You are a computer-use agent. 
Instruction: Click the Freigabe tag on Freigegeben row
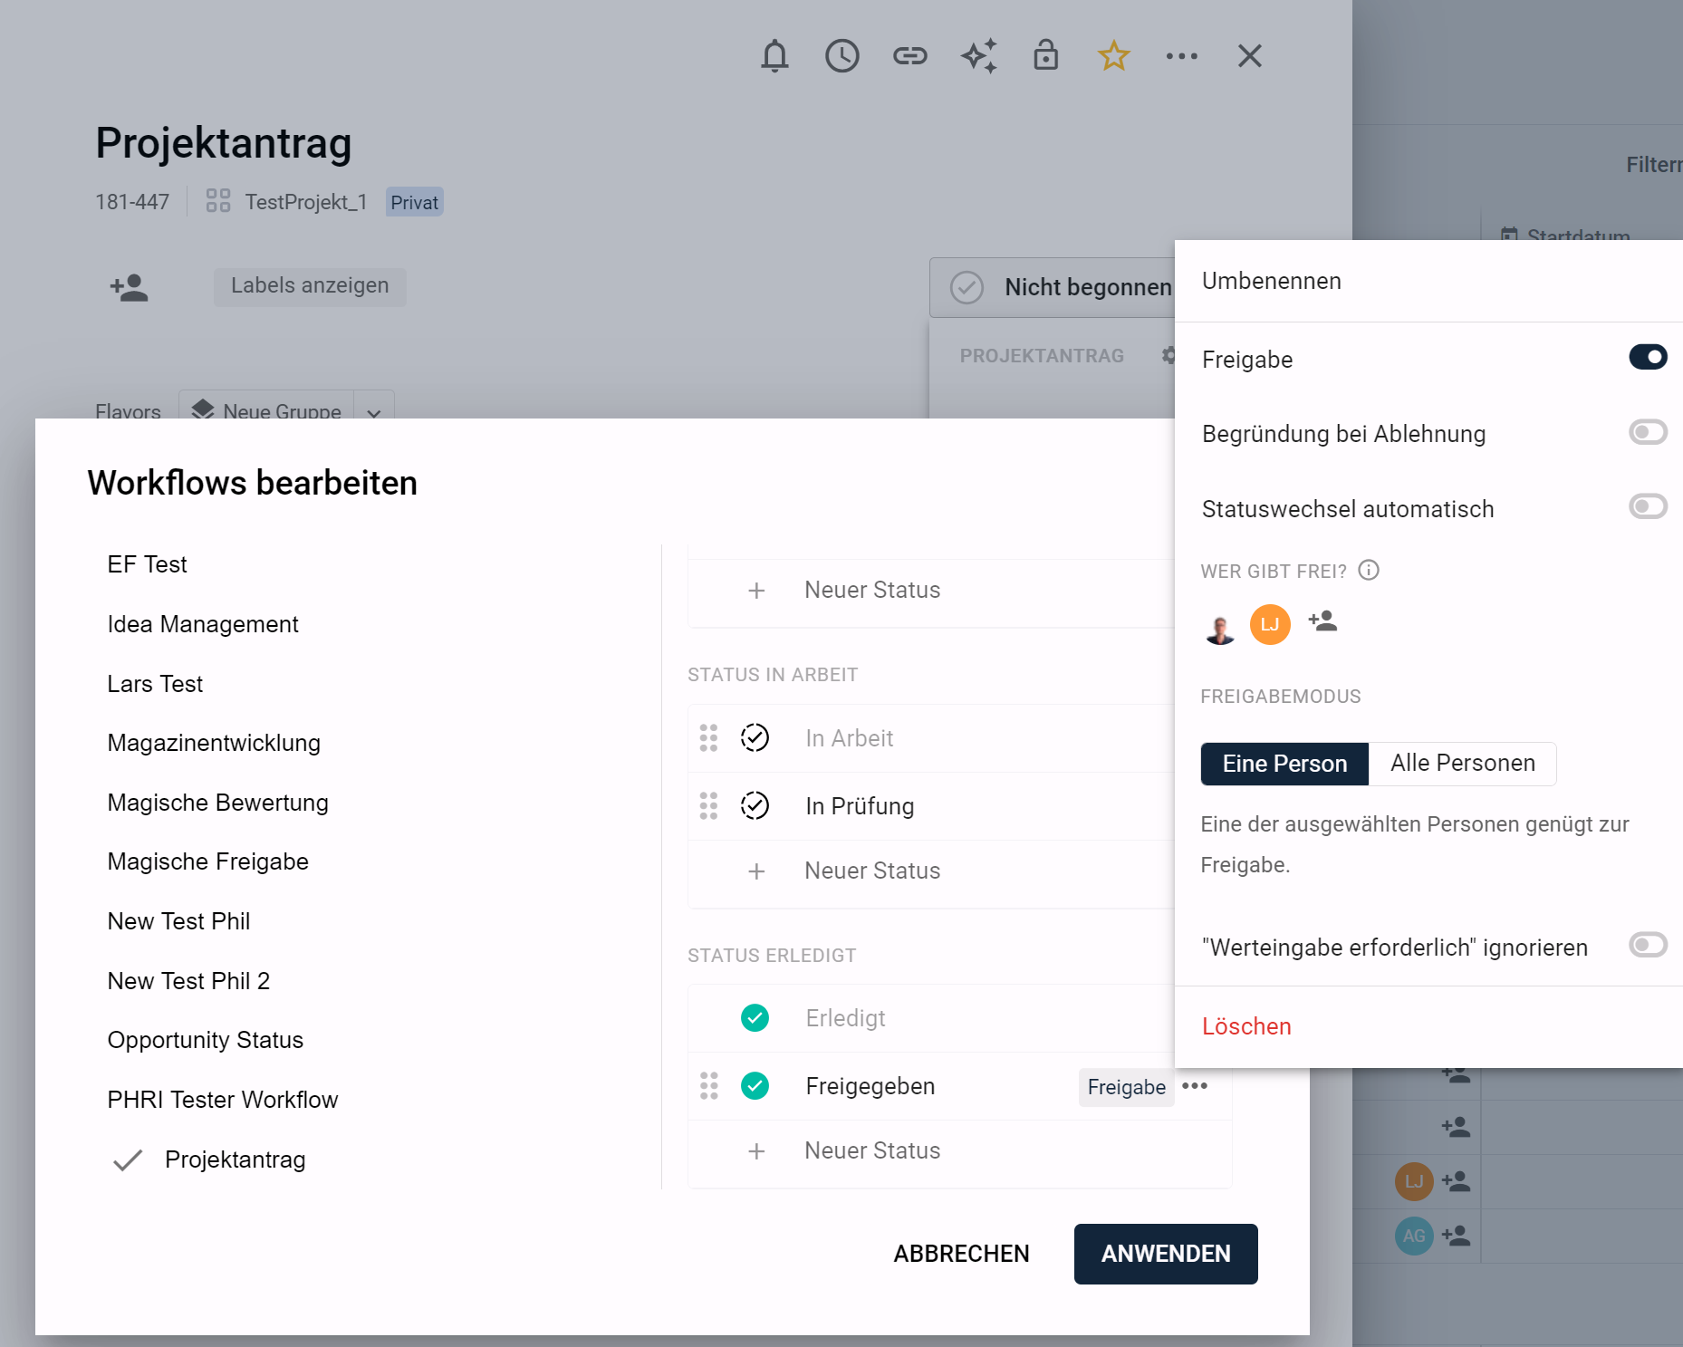tap(1126, 1087)
